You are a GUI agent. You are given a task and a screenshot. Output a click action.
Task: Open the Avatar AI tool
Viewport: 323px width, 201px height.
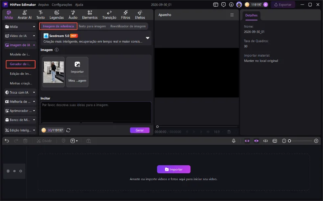tap(25, 15)
